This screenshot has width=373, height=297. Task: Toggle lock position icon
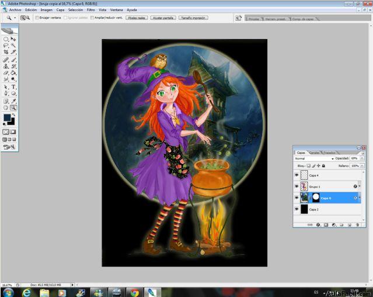click(318, 165)
